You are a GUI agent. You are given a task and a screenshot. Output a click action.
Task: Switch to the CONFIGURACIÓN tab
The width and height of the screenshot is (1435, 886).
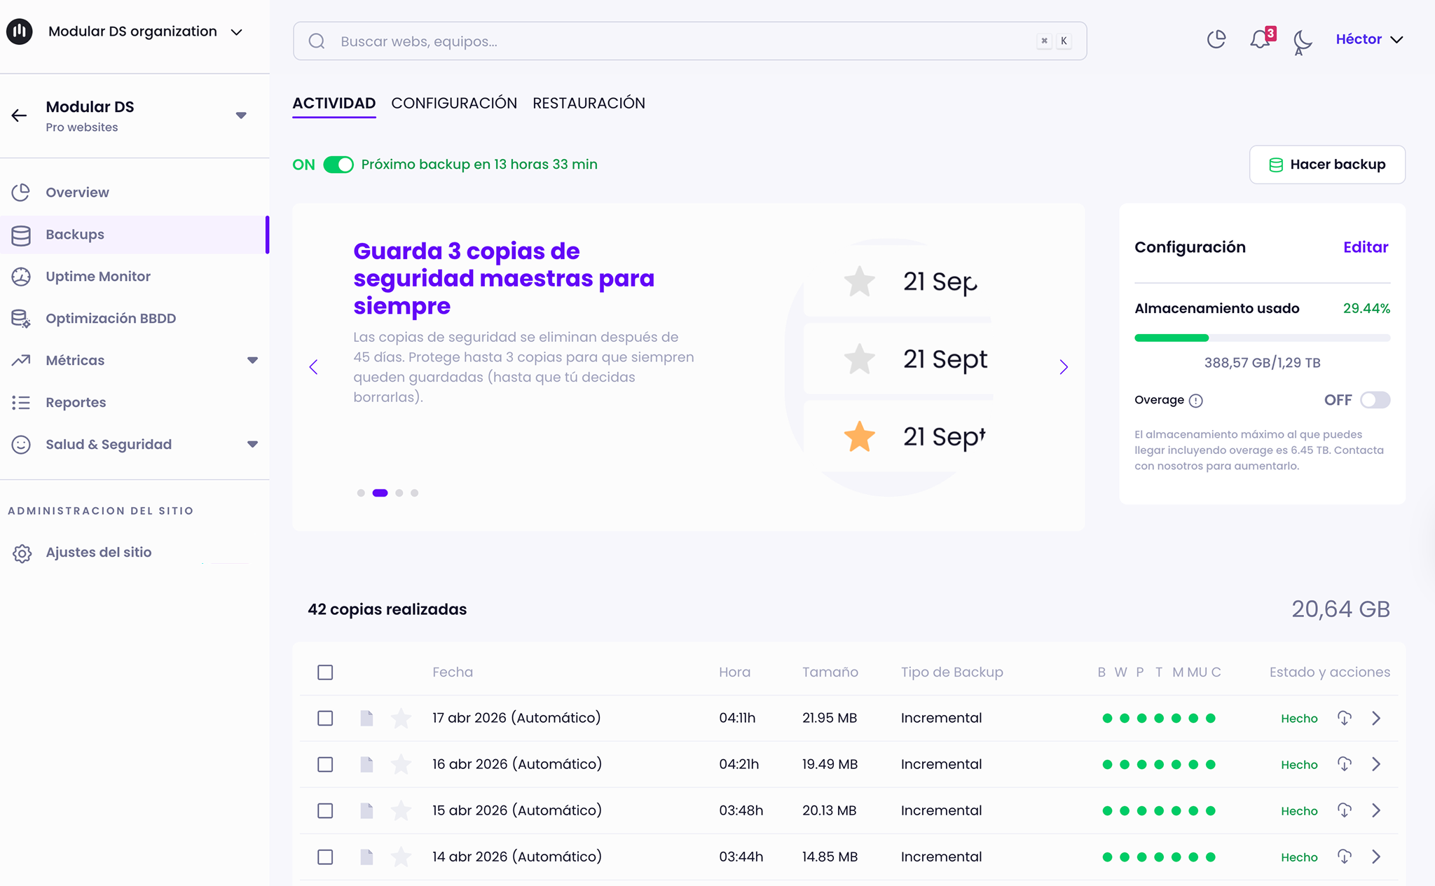454,103
